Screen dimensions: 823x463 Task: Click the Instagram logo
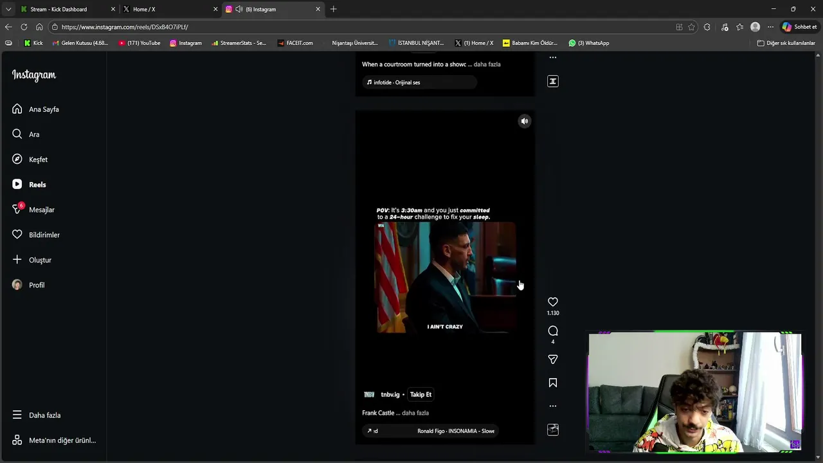pyautogui.click(x=34, y=75)
